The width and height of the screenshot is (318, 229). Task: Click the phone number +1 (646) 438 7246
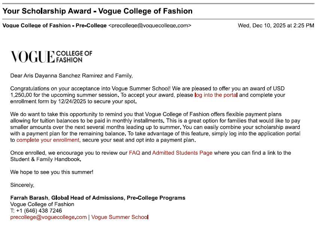tap(39, 211)
